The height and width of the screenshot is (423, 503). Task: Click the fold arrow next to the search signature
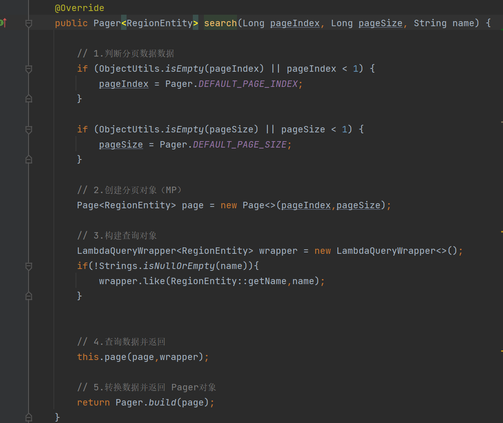[29, 23]
